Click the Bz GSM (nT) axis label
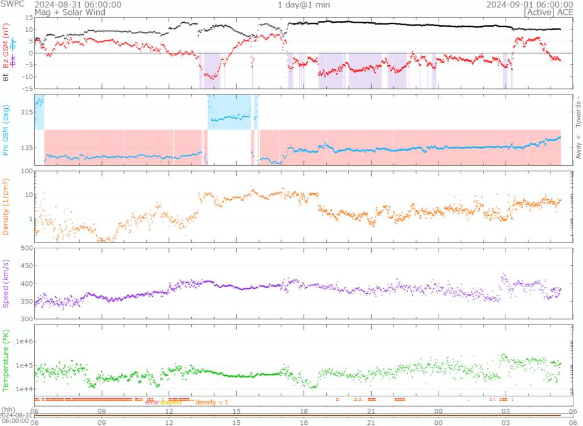This screenshot has height=426, width=583. point(6,48)
